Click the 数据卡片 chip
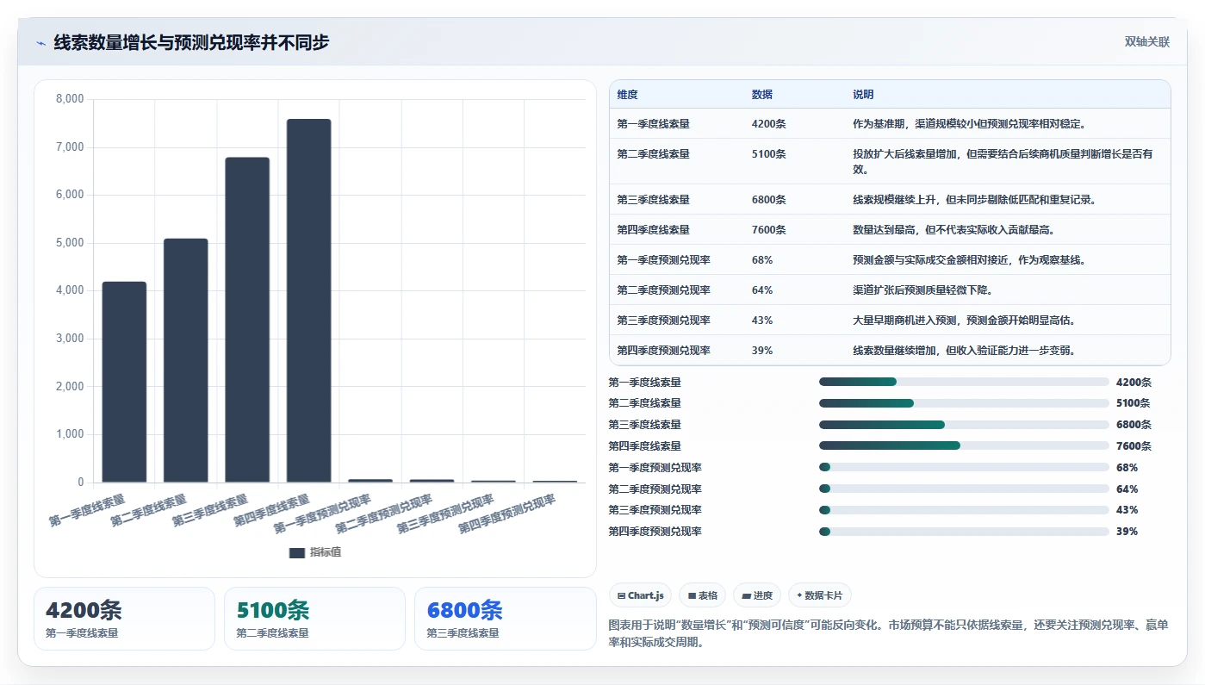Viewport: 1205px width, 685px height. (x=820, y=595)
